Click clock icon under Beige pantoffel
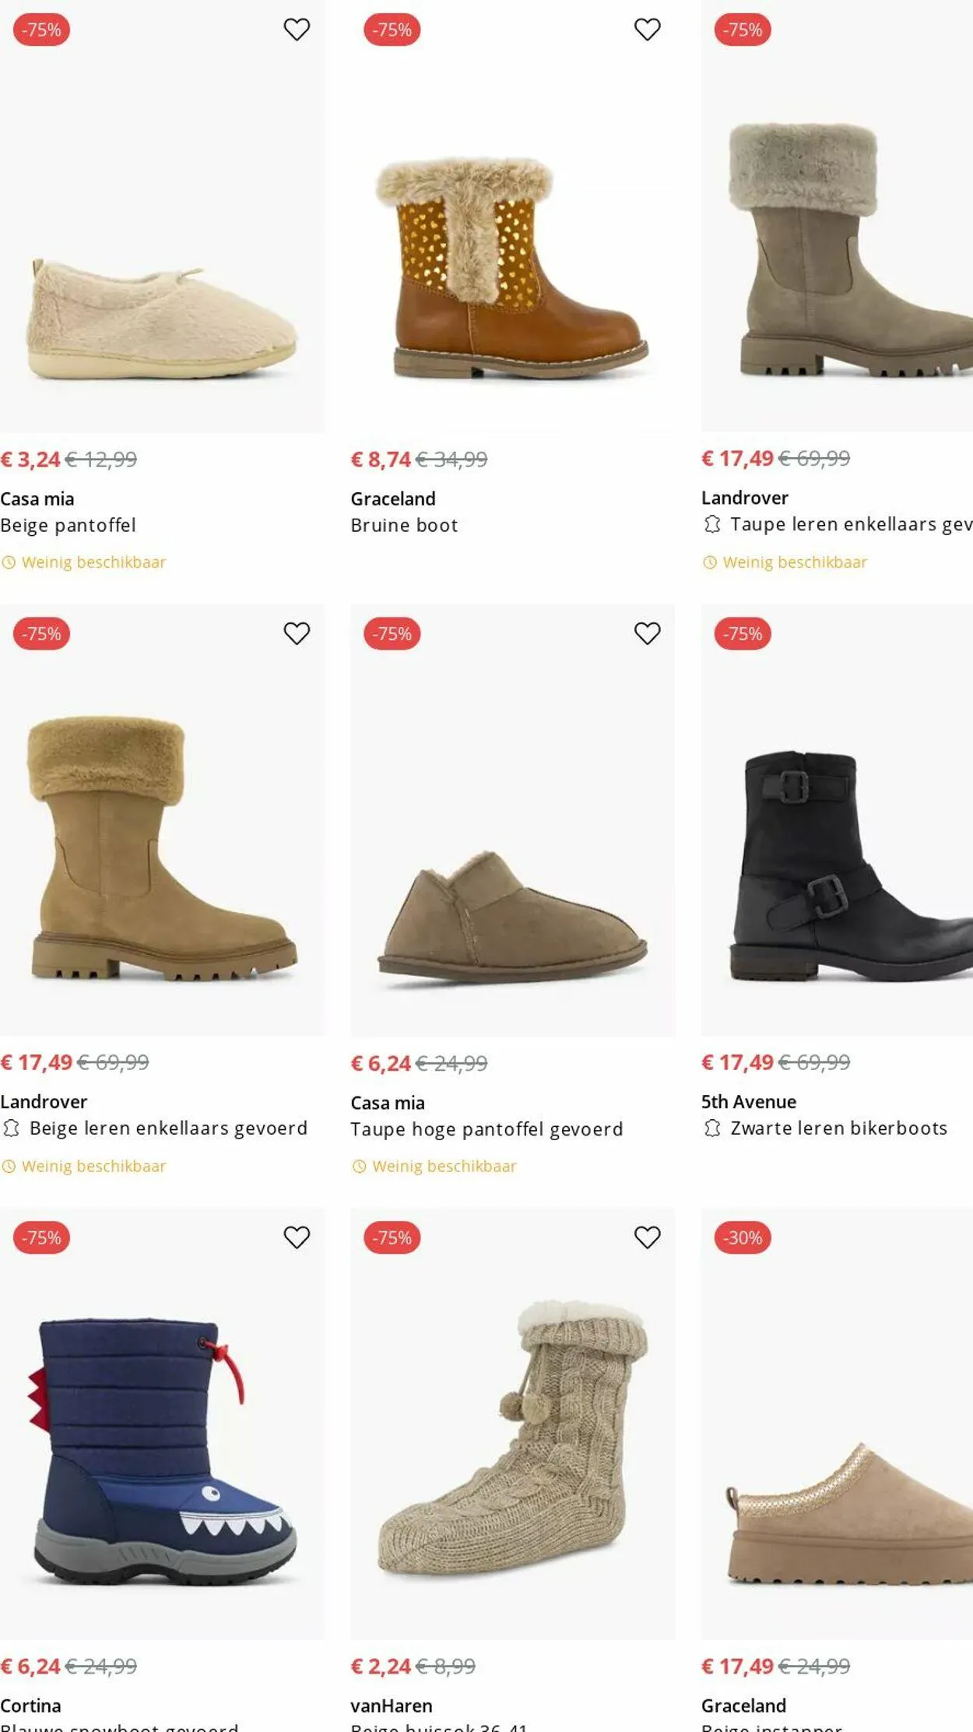The image size is (973, 1732). tap(9, 562)
